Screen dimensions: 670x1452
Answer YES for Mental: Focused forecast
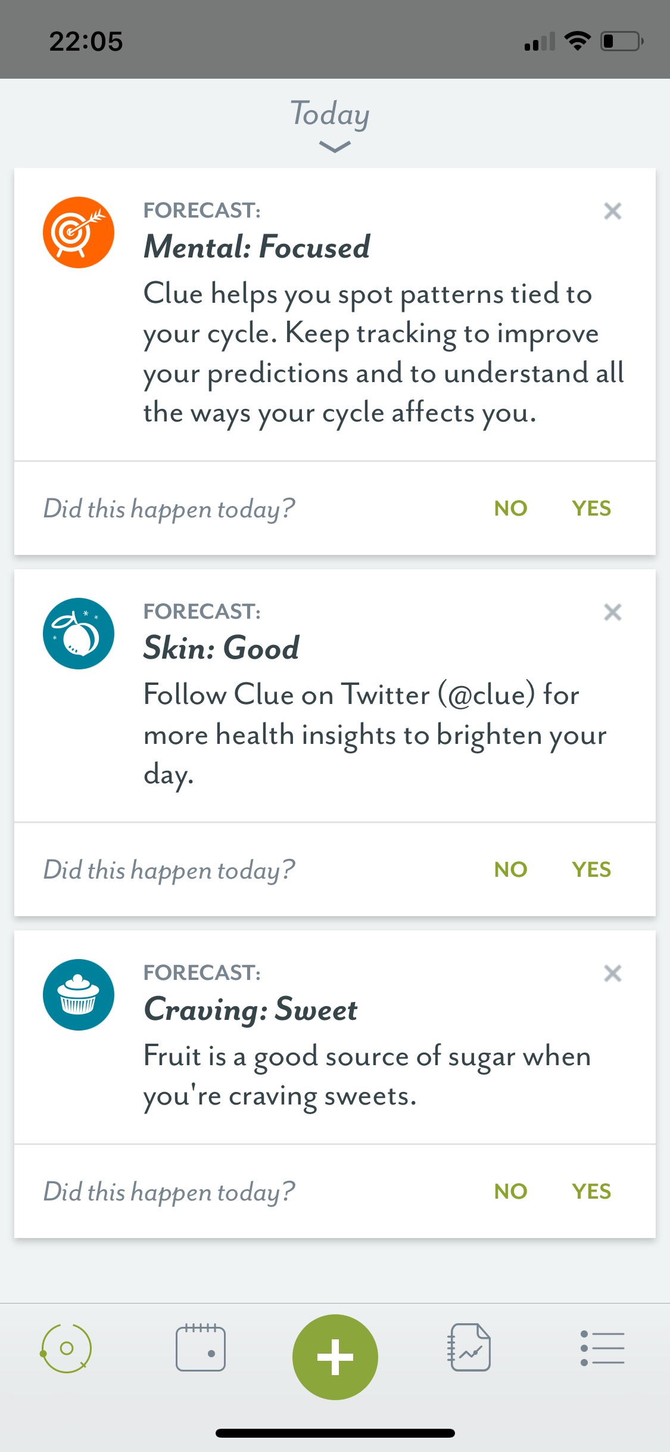[591, 508]
